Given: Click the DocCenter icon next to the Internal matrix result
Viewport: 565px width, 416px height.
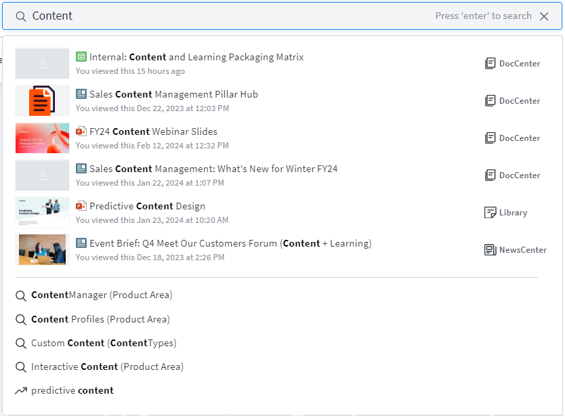Looking at the screenshot, I should pos(490,62).
